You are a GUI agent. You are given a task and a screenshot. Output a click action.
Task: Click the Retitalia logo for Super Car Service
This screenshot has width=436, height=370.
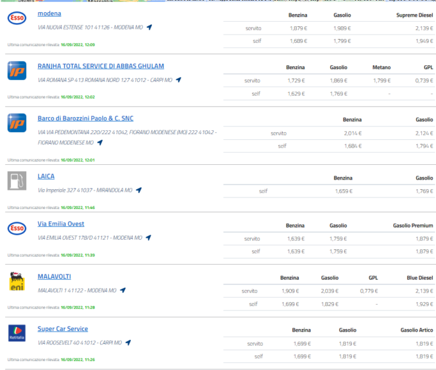(17, 333)
